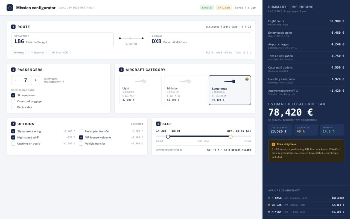The height and width of the screenshot is (219, 350).
Task: Select the M-YSKY aircraft row
Action: click(306, 212)
